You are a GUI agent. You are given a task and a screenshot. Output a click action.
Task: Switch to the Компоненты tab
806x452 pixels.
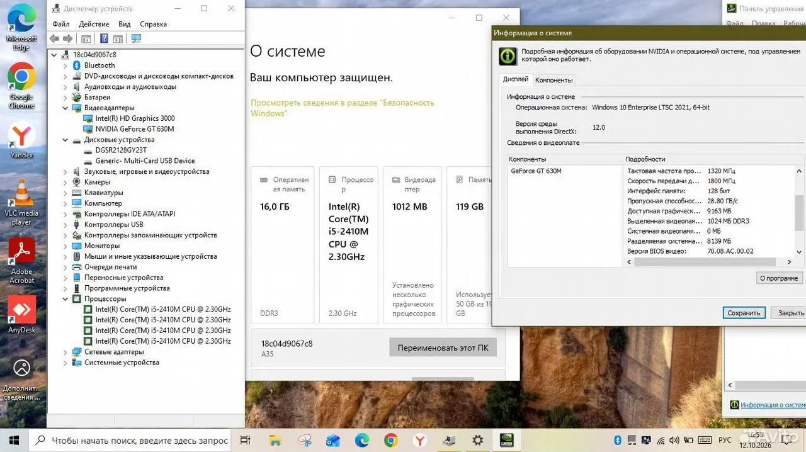(x=553, y=80)
